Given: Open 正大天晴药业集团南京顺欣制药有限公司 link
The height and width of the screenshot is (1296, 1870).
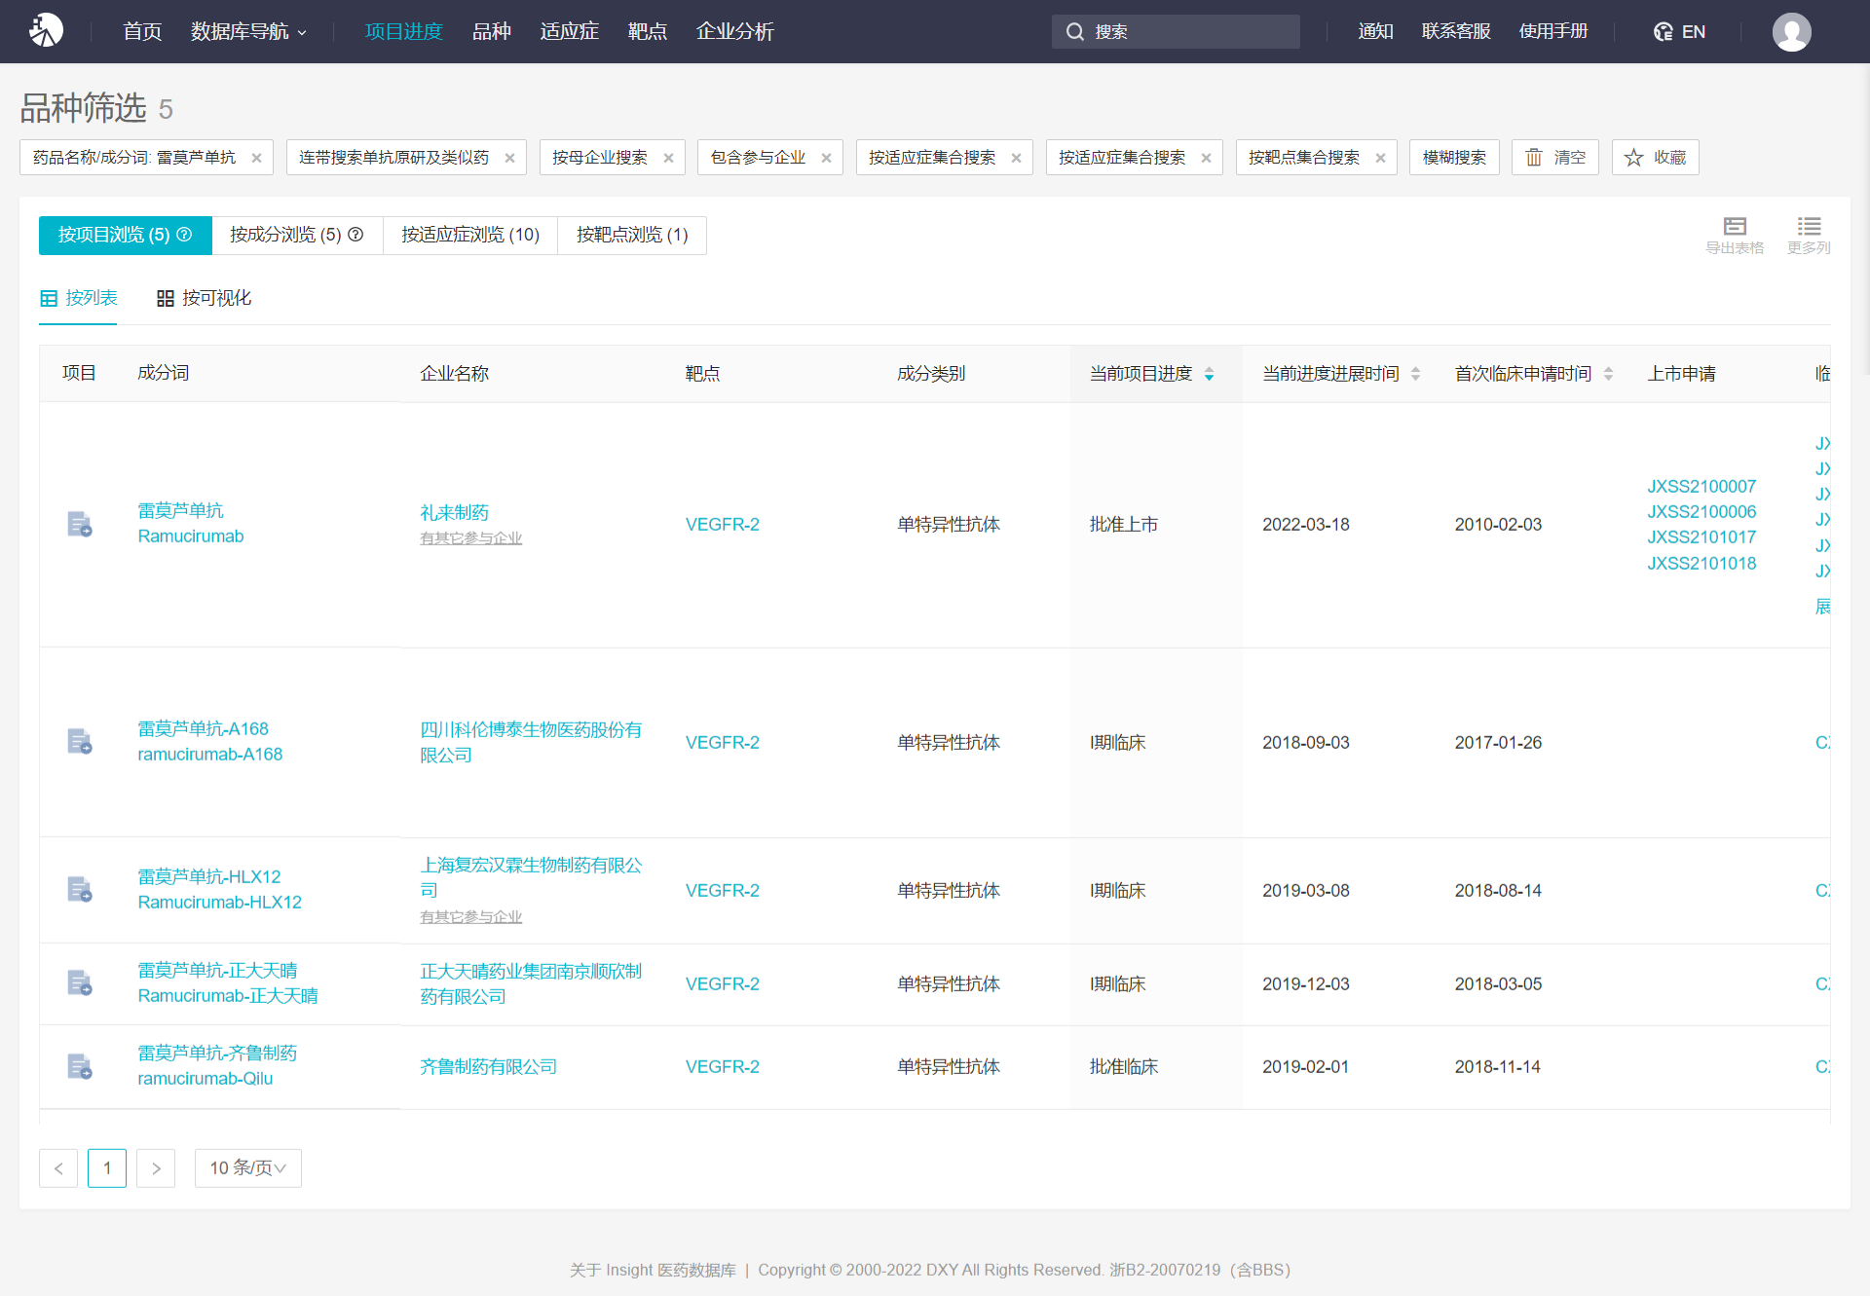Looking at the screenshot, I should (531, 983).
